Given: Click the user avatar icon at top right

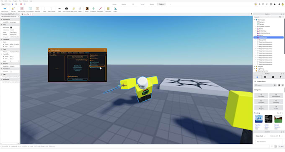Looking at the screenshot, I should 282,4.
